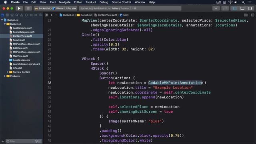
Task: Collapse the BucketList project root
Action: click(x=2, y=20)
